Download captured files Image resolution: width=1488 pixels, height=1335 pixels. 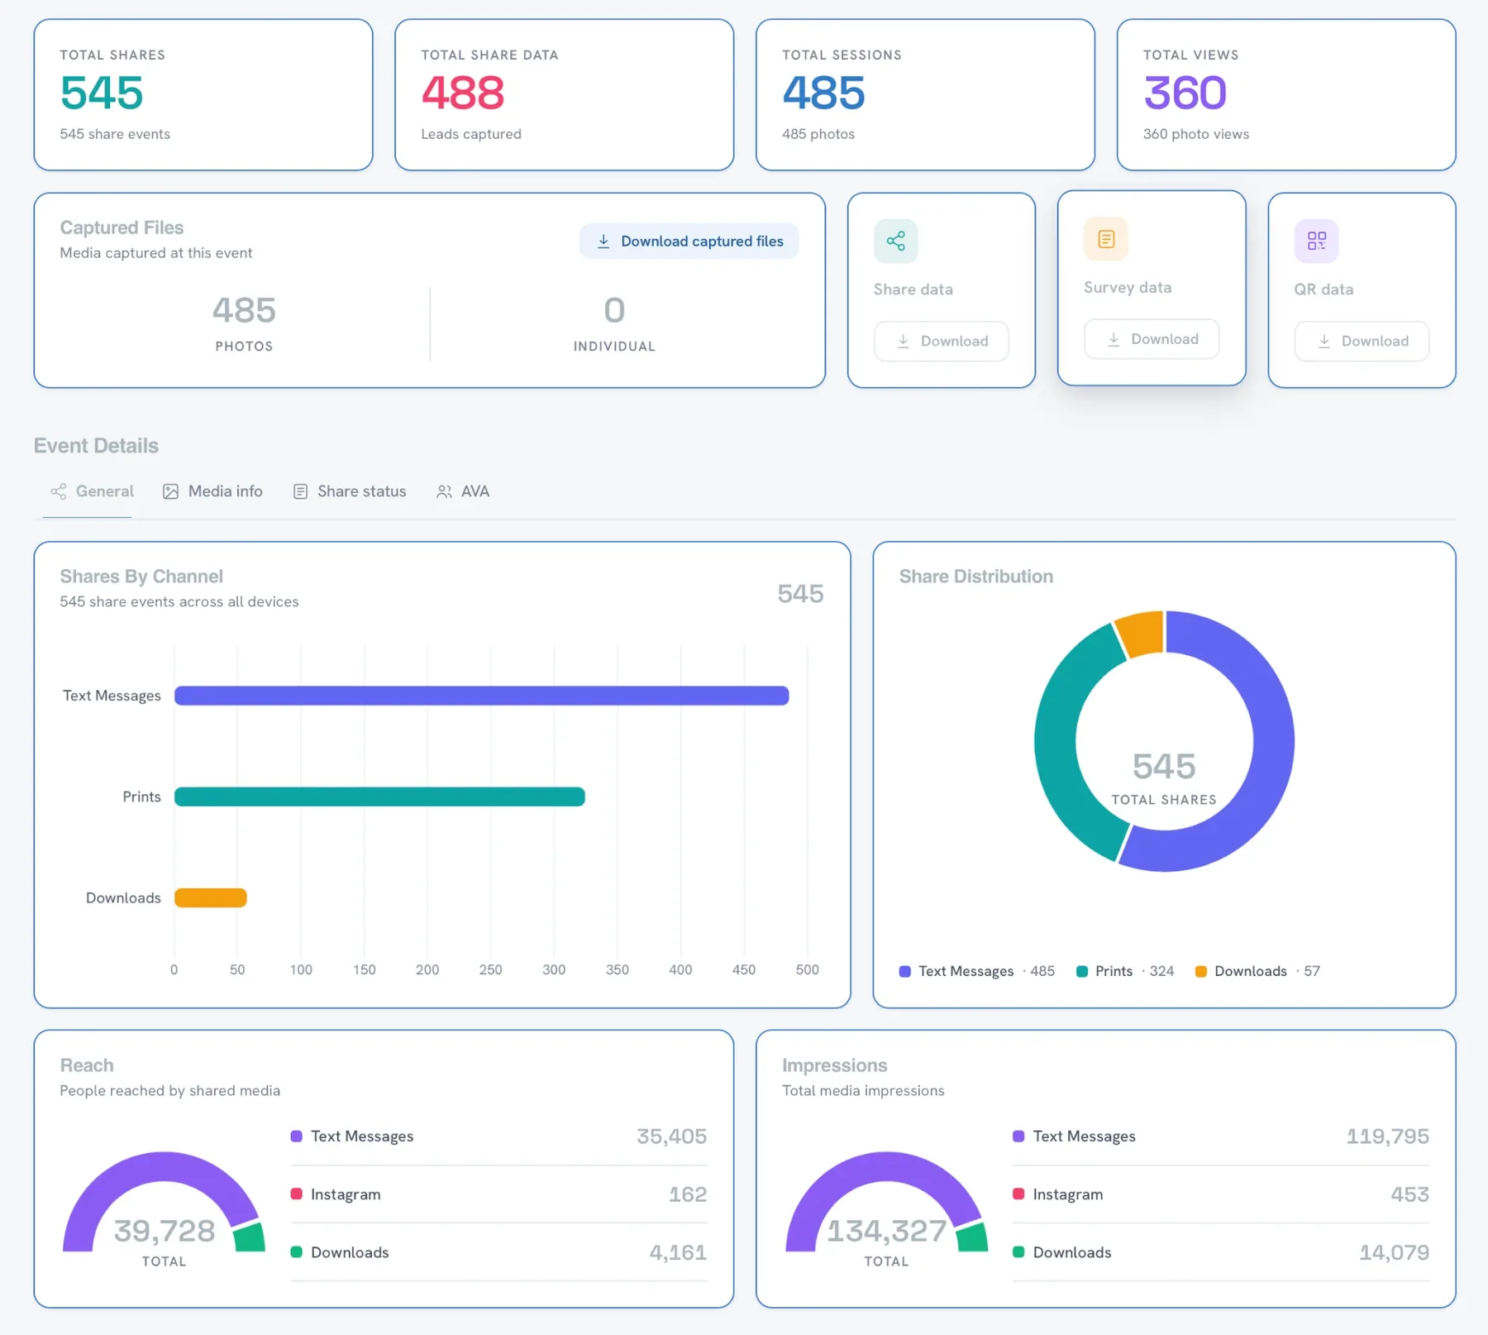[689, 241]
